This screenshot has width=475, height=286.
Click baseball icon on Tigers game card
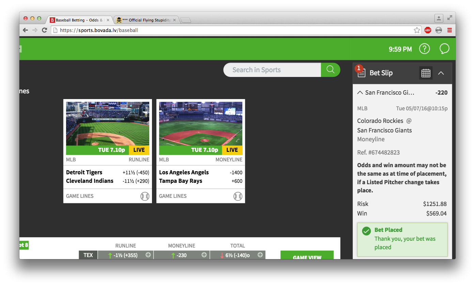pyautogui.click(x=145, y=196)
